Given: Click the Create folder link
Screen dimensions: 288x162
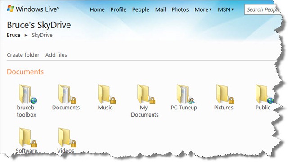Looking at the screenshot, I should point(23,55).
